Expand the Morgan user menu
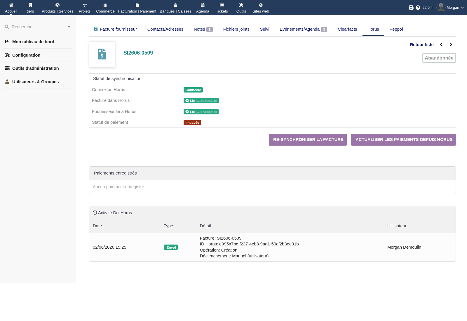The height and width of the screenshot is (321, 467). point(450,8)
